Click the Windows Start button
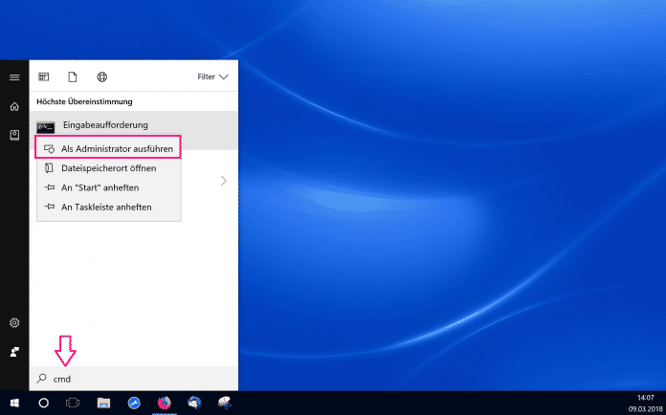This screenshot has height=415, width=666. point(14,403)
